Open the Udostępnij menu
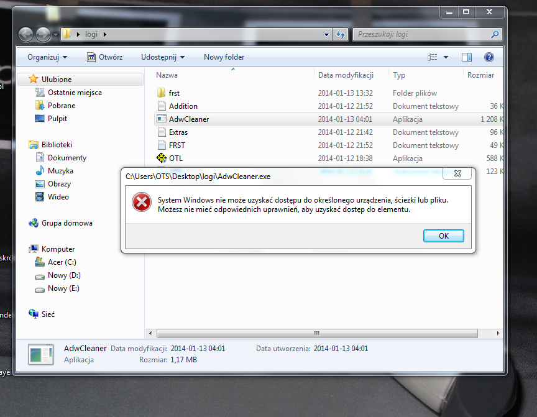Image resolution: width=537 pixels, height=417 pixels. click(x=163, y=57)
